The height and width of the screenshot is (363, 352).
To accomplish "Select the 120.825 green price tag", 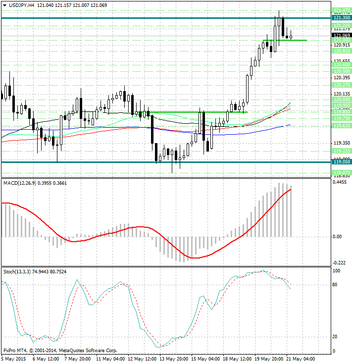I will pos(342,51).
